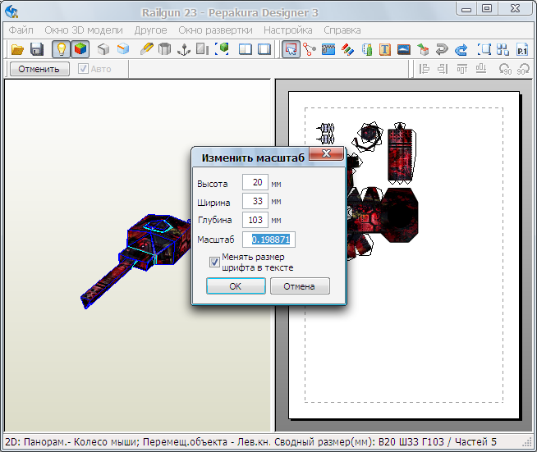Click the Pepakura app icon in title bar
The image size is (537, 452).
(x=12, y=12)
